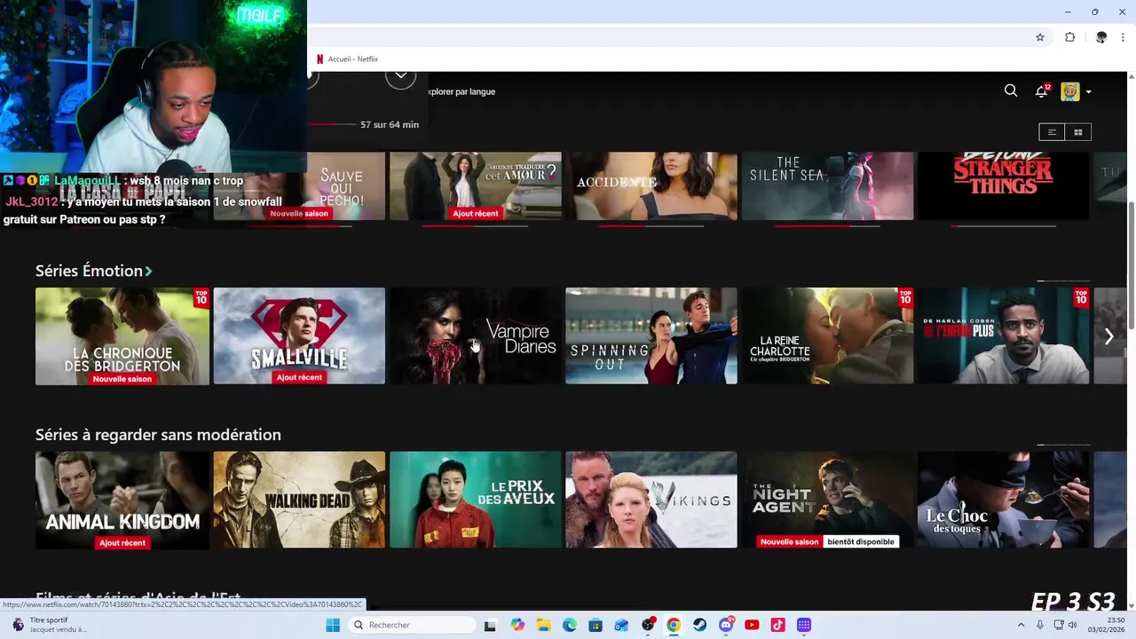This screenshot has width=1136, height=639.
Task: Open Smallville series thumbnail
Action: pyautogui.click(x=299, y=336)
